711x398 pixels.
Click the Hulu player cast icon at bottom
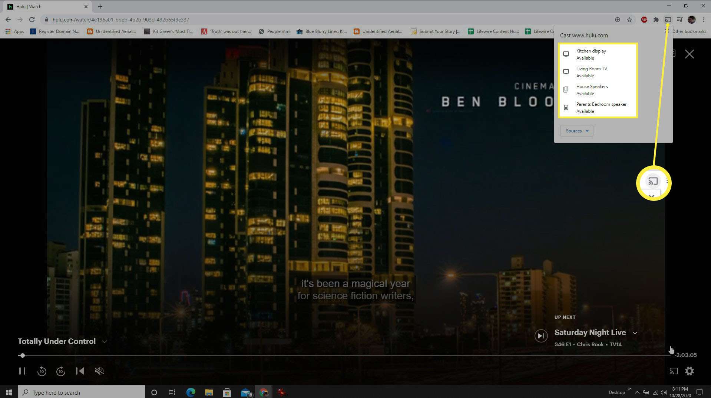pos(674,371)
